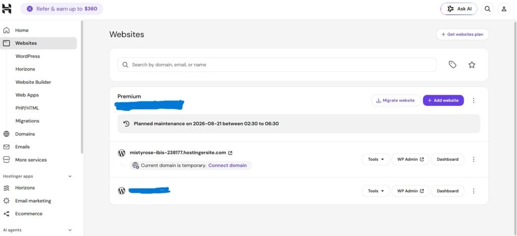Filter websites by tag icon
Screen dimensions: 517x236
pyautogui.click(x=453, y=65)
